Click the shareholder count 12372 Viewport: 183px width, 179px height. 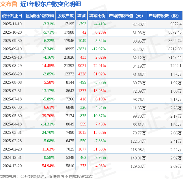(69, 74)
